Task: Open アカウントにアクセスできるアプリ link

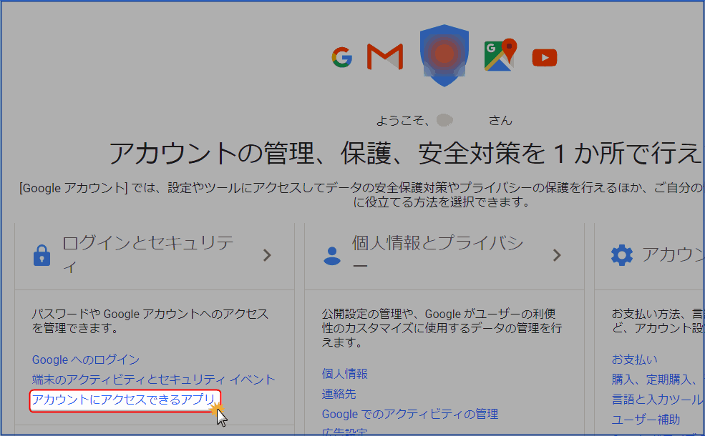Action: point(125,399)
